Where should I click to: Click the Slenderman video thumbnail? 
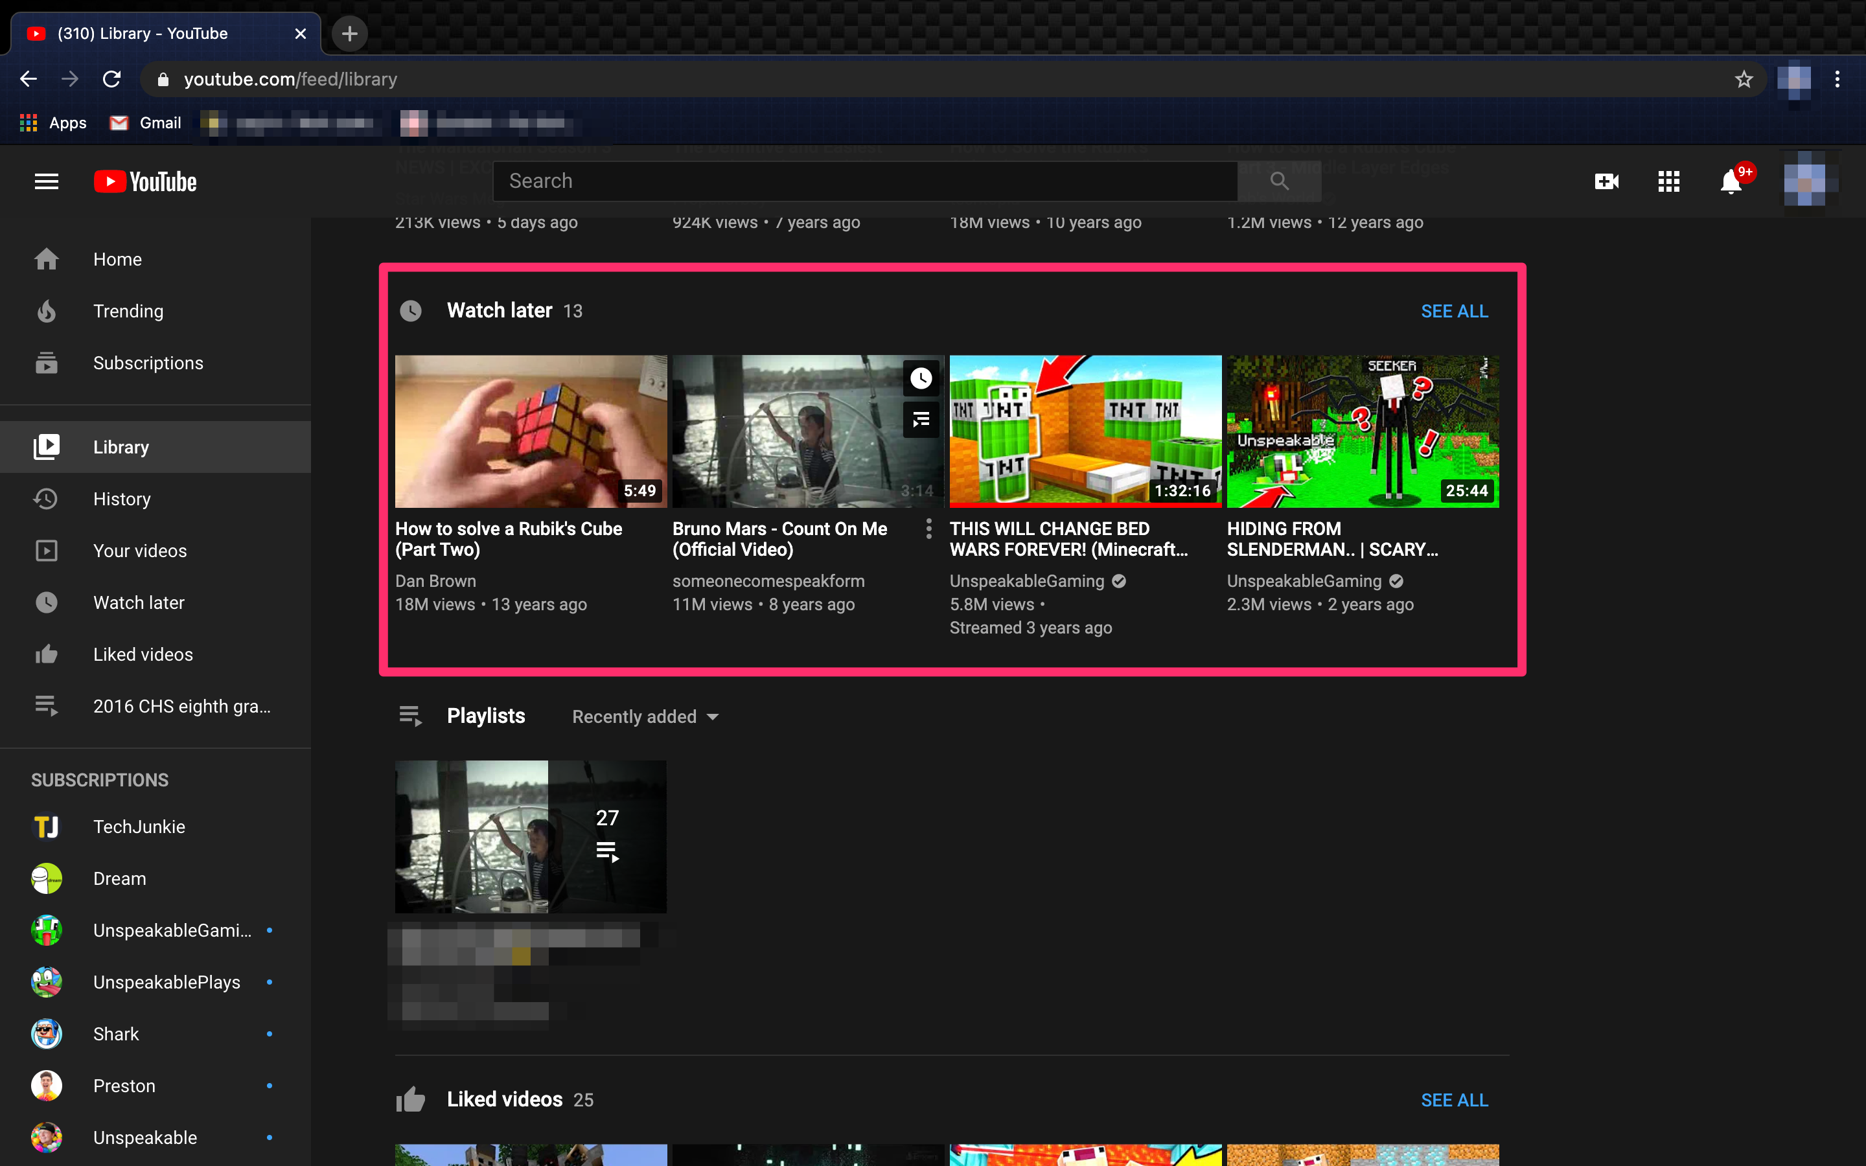(x=1363, y=431)
